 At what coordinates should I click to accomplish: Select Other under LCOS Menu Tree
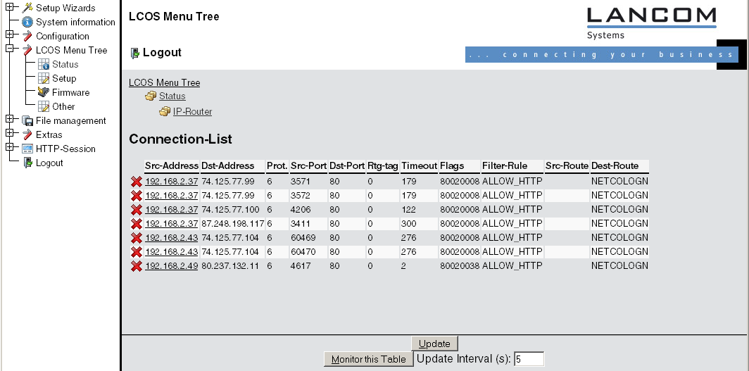pos(63,106)
